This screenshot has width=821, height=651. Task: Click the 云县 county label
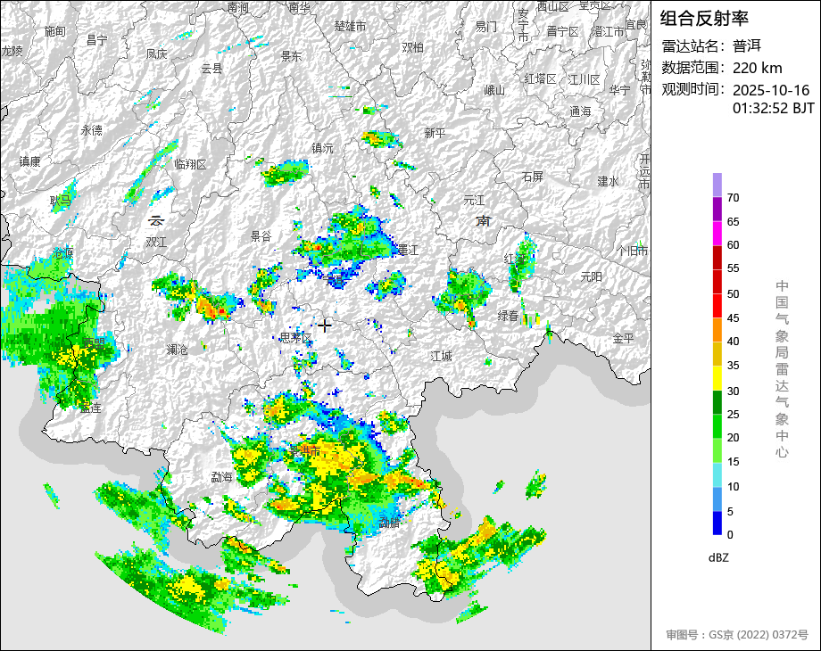coord(212,69)
